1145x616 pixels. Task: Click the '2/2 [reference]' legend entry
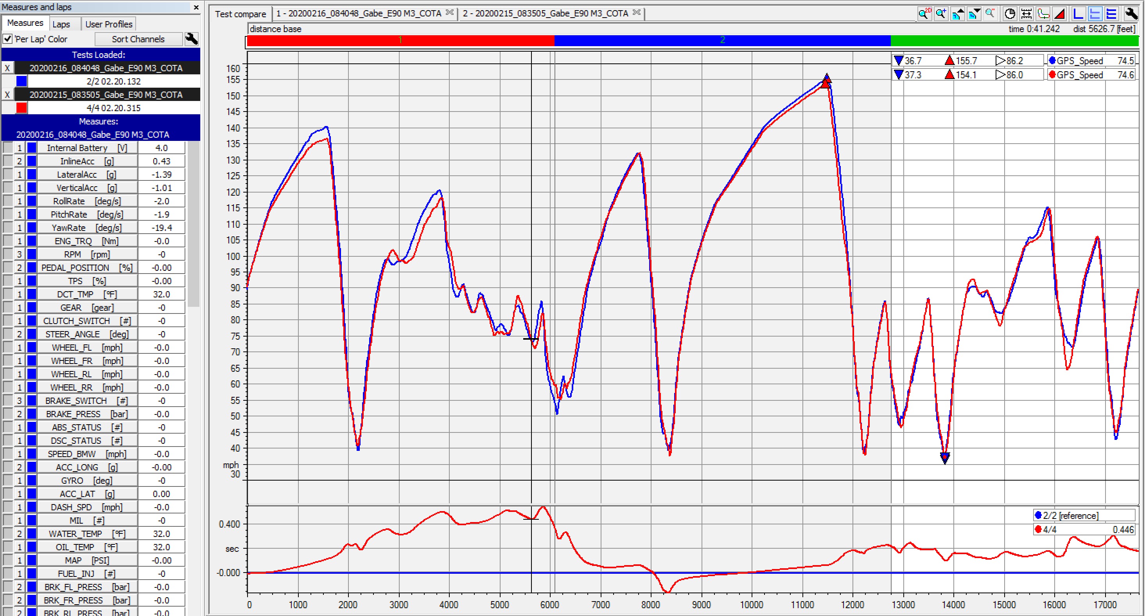pyautogui.click(x=1084, y=515)
